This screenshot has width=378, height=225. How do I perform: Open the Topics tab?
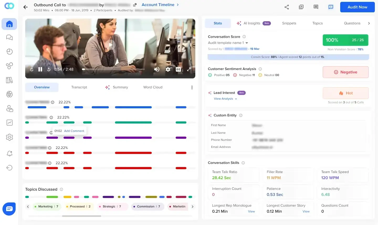coord(317,23)
